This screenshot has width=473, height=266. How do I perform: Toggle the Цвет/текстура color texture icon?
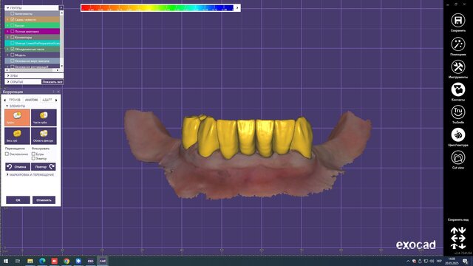tap(458, 134)
